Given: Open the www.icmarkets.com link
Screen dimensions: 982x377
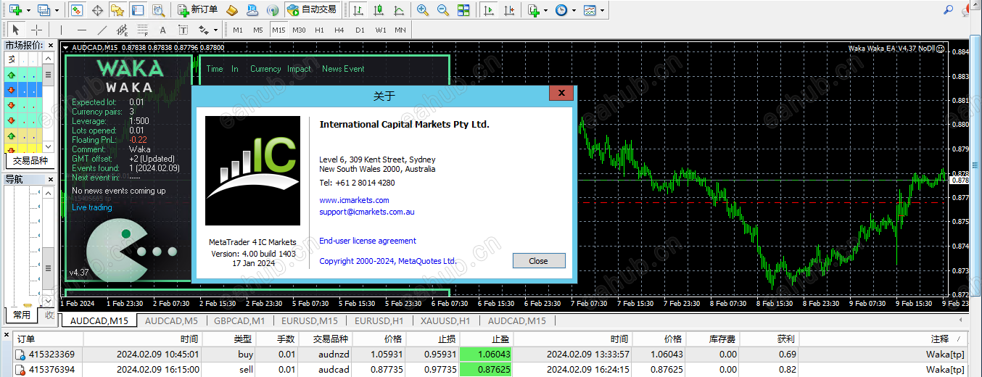Looking at the screenshot, I should click(x=354, y=200).
